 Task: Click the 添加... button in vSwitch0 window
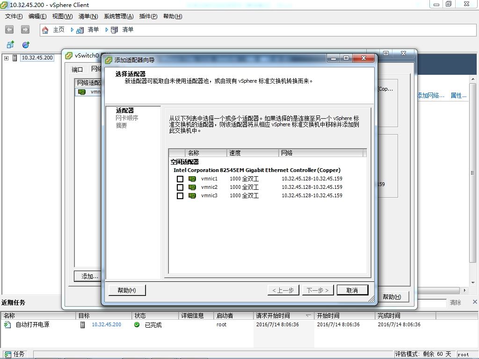pos(88,276)
